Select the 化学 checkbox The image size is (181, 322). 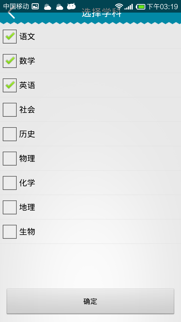[x=10, y=183]
